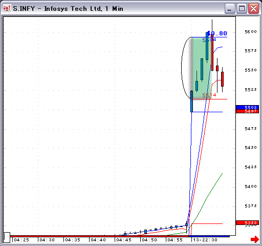The image size is (262, 246).
Task: Click the green shaded rectangle on the chart
Action: 201,68
